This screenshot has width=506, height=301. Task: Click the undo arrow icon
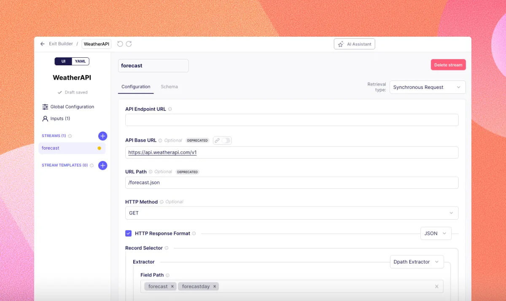tap(120, 44)
